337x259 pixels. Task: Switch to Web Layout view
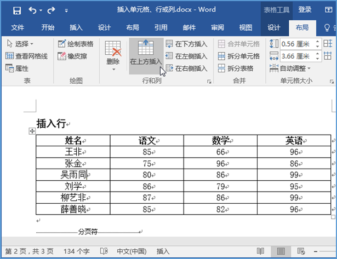[x=301, y=251]
